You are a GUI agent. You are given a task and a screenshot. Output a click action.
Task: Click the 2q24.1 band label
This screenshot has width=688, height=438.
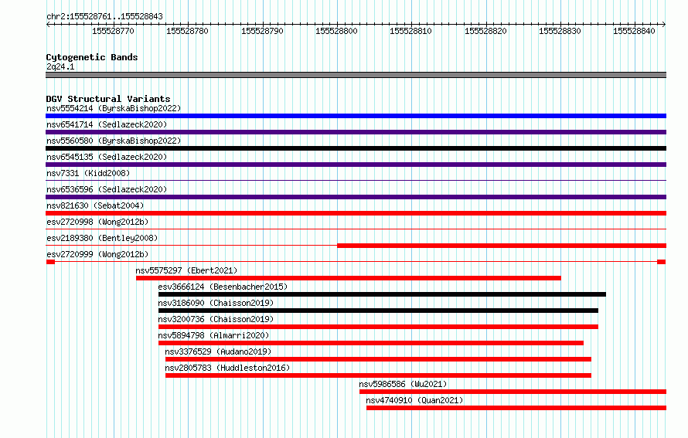[60, 66]
